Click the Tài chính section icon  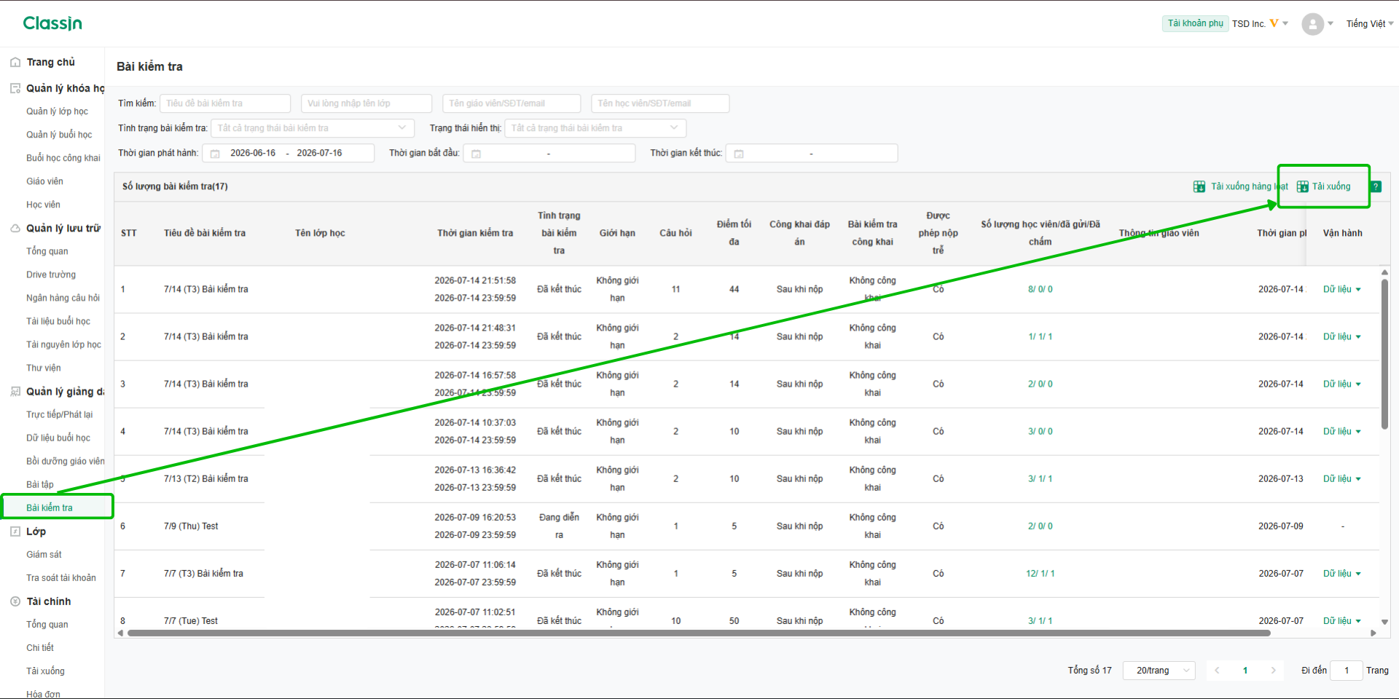tap(15, 601)
